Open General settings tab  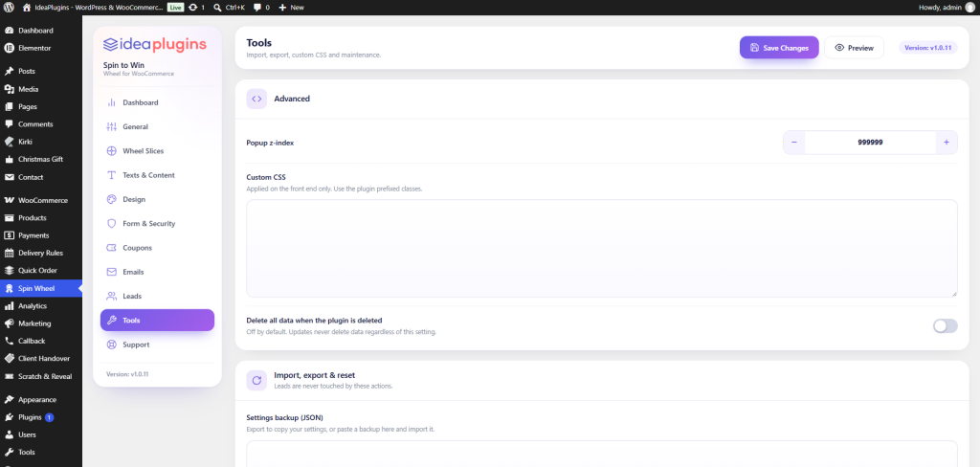coord(158,127)
